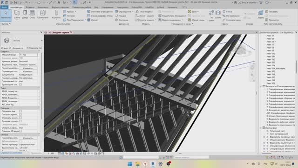Click Изменить тип button
This screenshot has width=298, height=168.
pyautogui.click(x=34, y=48)
